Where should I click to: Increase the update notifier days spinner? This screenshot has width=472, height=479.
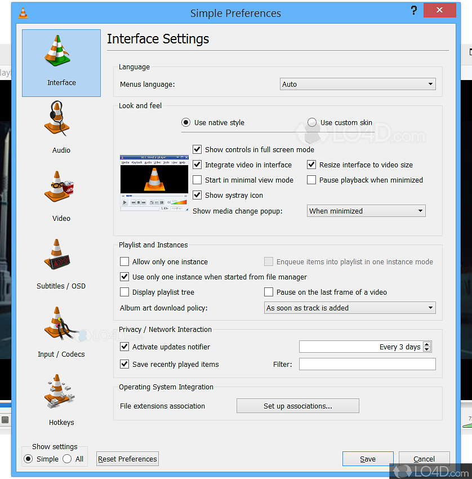pyautogui.click(x=427, y=344)
